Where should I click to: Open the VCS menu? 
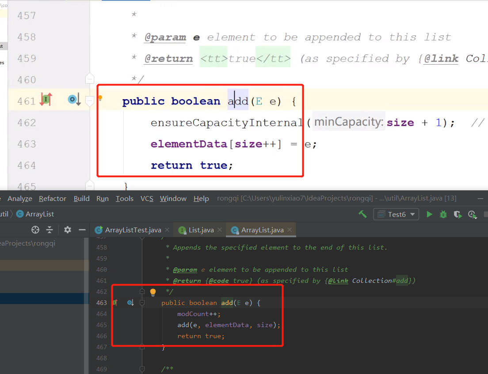(x=147, y=199)
